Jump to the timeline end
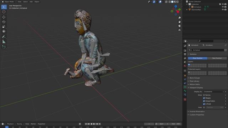 point(100,124)
